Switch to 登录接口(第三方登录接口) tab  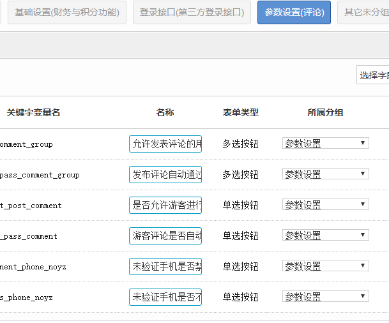click(x=192, y=12)
